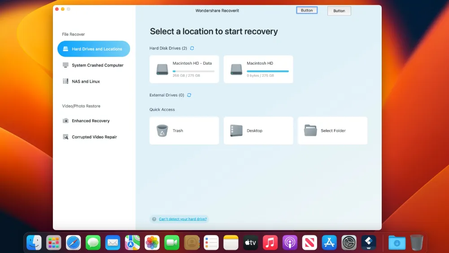Launch Safari from the dock

point(73,243)
